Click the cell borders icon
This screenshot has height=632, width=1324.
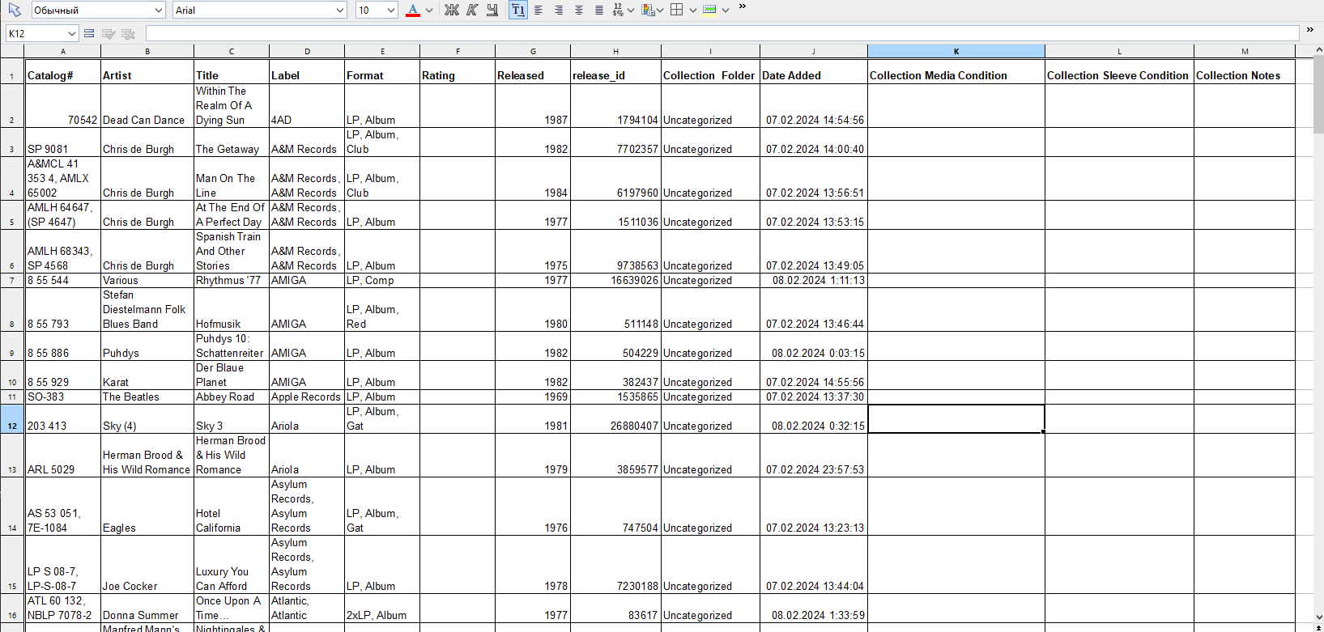click(677, 10)
